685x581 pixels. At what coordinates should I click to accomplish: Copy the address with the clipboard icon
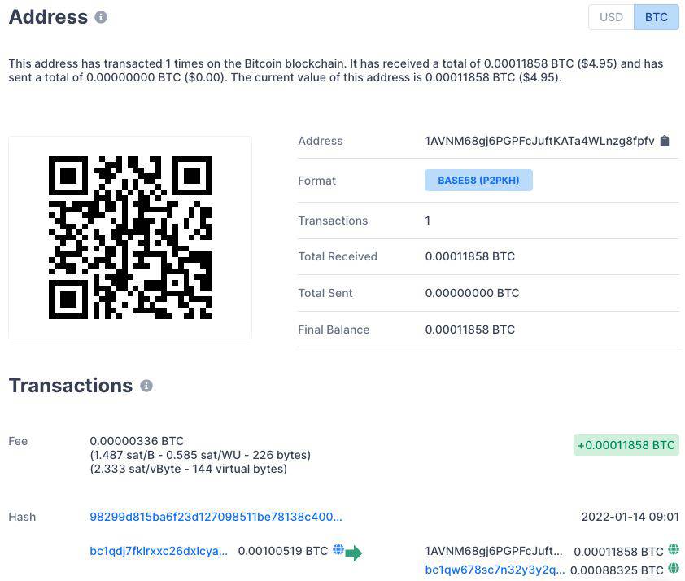click(665, 141)
